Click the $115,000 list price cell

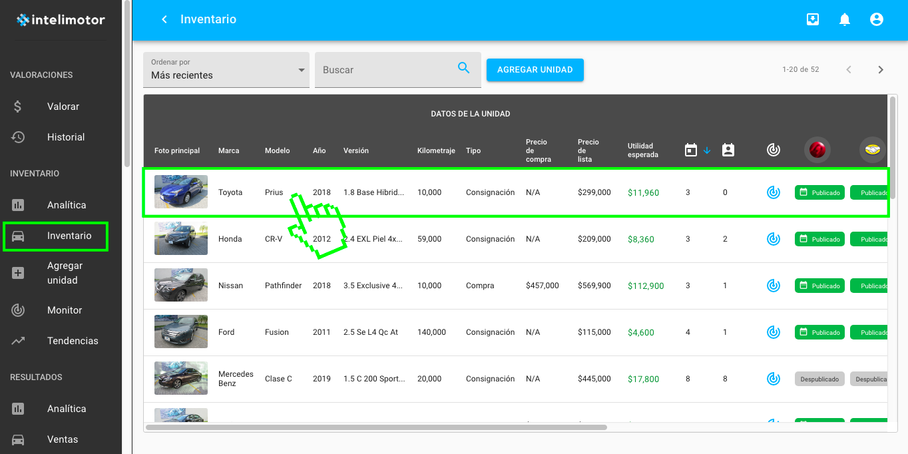tap(594, 332)
